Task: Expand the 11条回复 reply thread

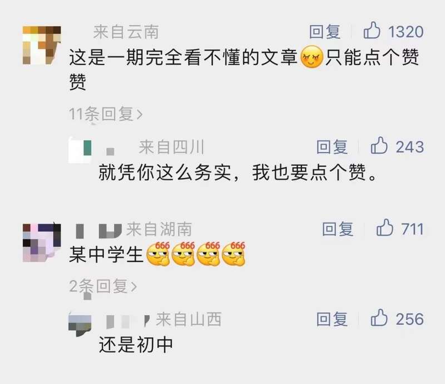Action: tap(106, 114)
